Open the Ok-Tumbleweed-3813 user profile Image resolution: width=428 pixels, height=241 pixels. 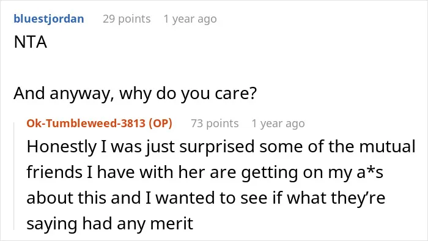(86, 124)
